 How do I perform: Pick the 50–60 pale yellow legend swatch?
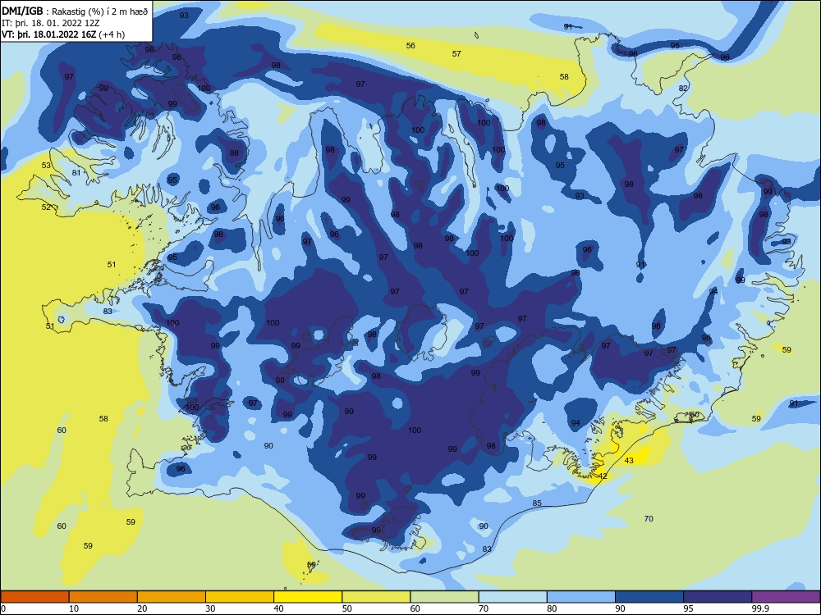point(377,597)
